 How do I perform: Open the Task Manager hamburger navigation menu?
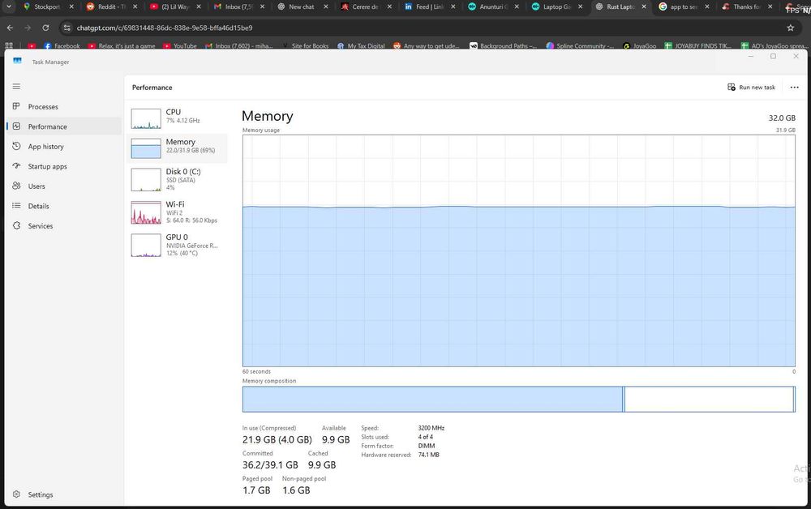click(x=16, y=86)
